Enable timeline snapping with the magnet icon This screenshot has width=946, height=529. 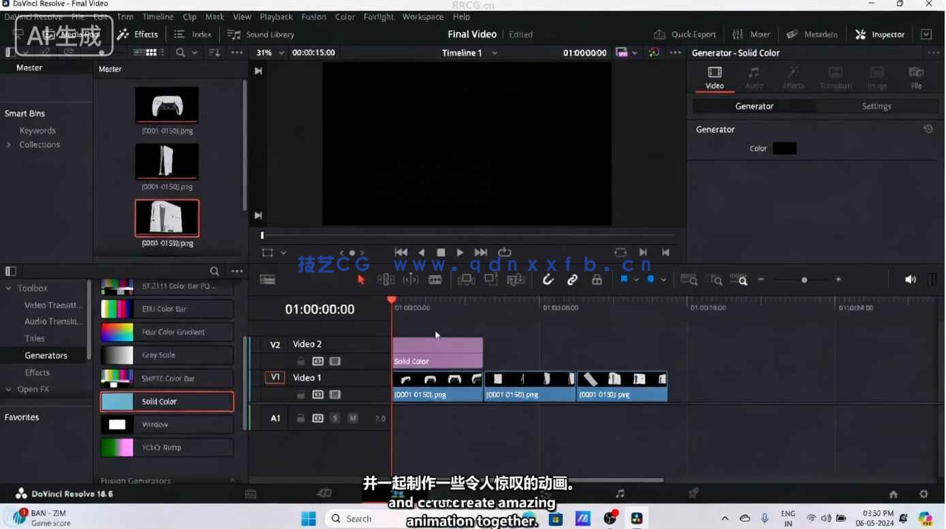click(548, 280)
